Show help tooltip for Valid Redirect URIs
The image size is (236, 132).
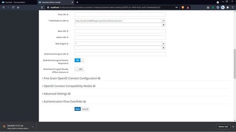tap(67, 21)
